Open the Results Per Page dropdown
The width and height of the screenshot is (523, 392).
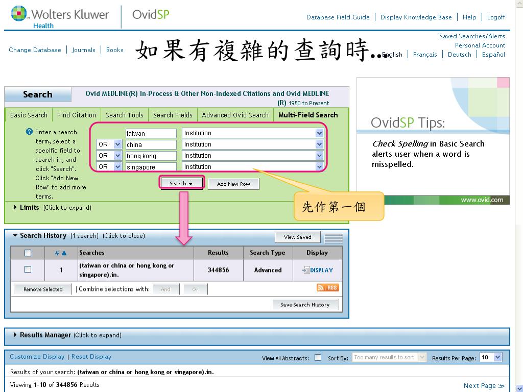tap(490, 357)
